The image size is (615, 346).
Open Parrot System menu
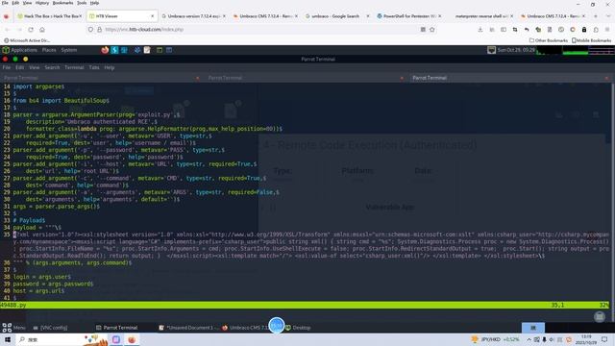(69, 50)
